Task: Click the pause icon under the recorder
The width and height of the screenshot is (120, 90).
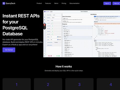Action: pos(44,28)
